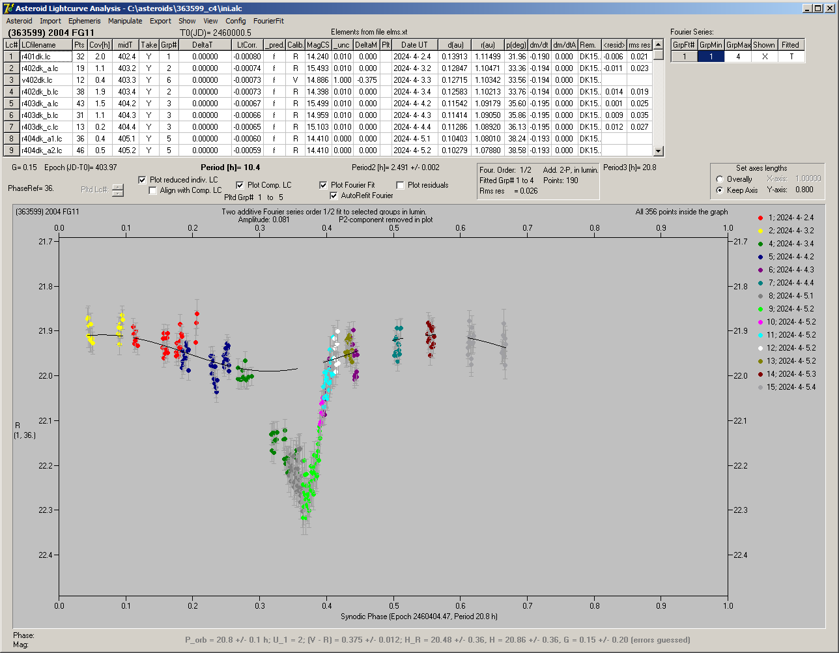This screenshot has width=839, height=653.
Task: Click the P_orb result line in status bar
Action: (x=437, y=640)
